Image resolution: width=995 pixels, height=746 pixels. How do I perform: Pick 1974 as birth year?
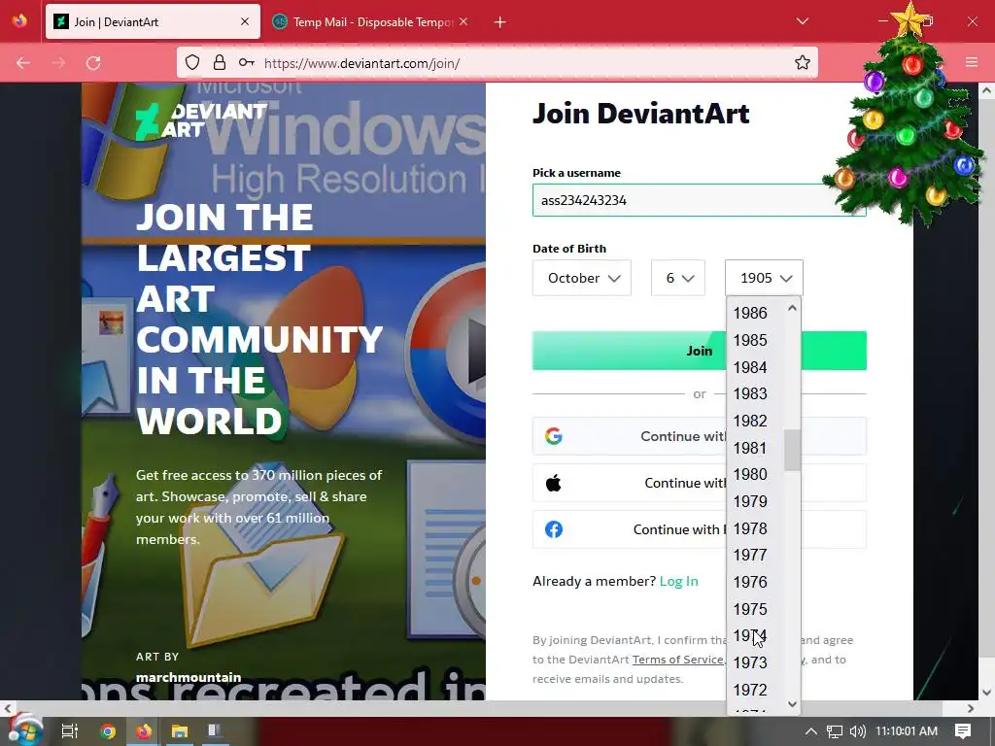click(750, 635)
